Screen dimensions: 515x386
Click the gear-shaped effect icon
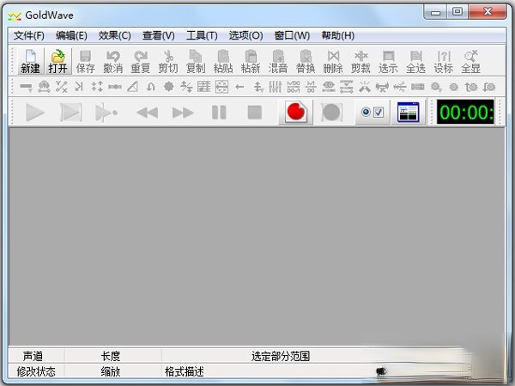(168, 87)
